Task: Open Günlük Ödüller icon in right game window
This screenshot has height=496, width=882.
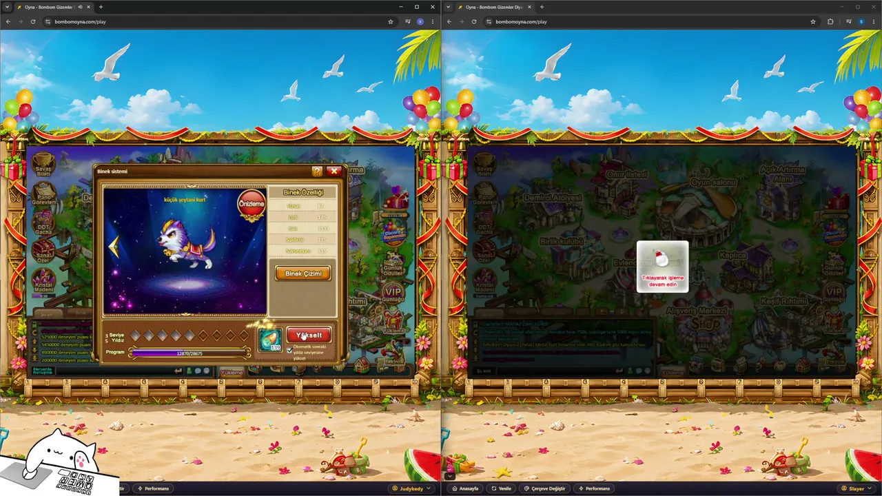Action: pyautogui.click(x=834, y=262)
